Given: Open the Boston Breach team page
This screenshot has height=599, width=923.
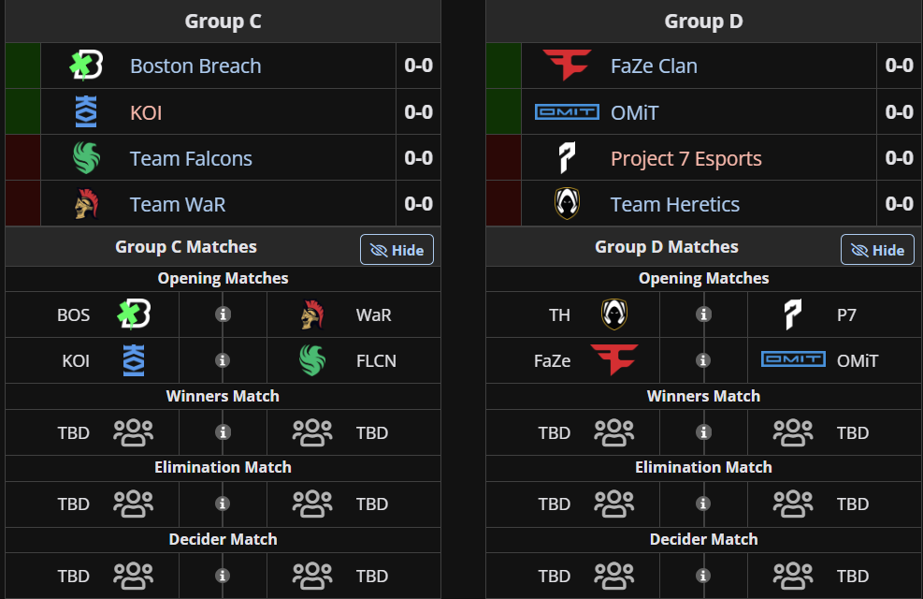Looking at the screenshot, I should pyautogui.click(x=195, y=66).
